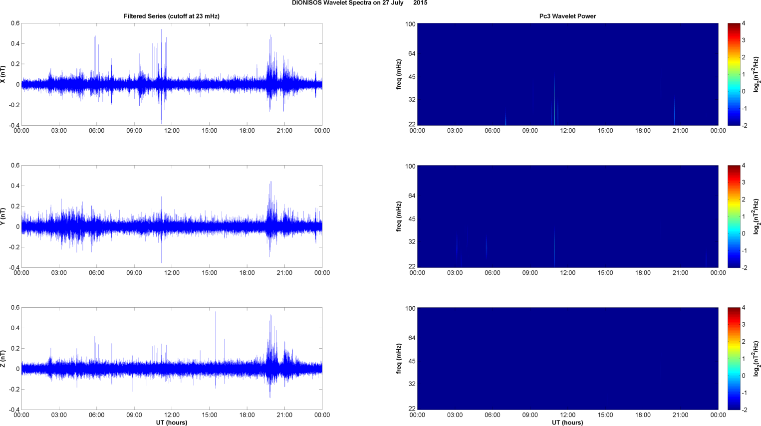The image size is (761, 426).
Task: Click the 03:00 tick under the Y wavelet spectrogram
Action: [x=455, y=273]
